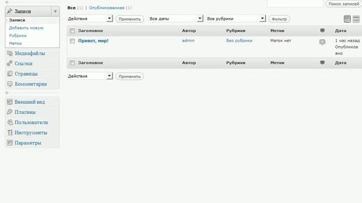This screenshot has height=203, width=362.
Task: Click top Автор column header
Action: (x=189, y=30)
